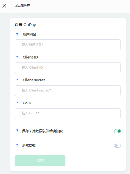Focus the 输入 账户别名 input field
Image resolution: width=130 pixels, height=174 pixels.
click(68, 45)
